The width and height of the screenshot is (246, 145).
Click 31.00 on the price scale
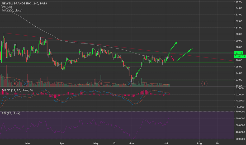point(239,28)
